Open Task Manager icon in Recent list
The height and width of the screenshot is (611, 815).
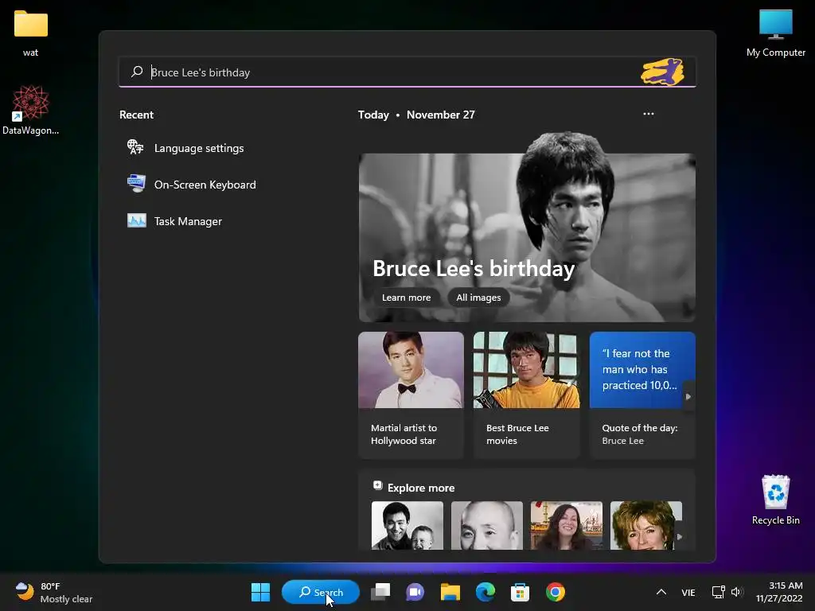pyautogui.click(x=137, y=221)
